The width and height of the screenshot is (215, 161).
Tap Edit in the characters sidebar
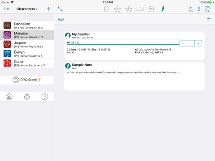7,9
